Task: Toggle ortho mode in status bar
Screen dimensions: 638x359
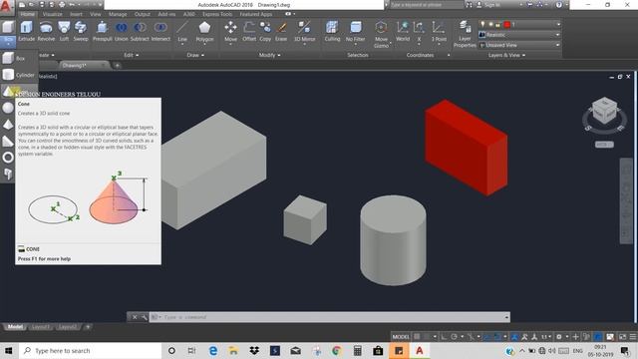Action: click(x=444, y=337)
